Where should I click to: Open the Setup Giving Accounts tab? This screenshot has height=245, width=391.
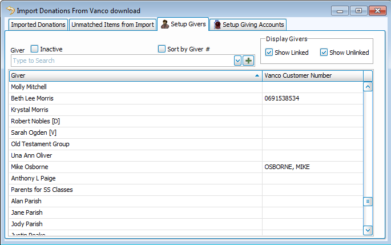(x=248, y=25)
